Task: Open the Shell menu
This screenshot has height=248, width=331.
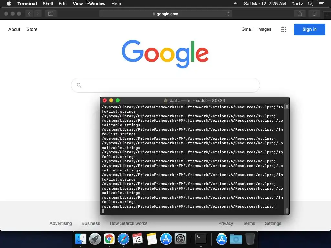Action: (x=48, y=4)
